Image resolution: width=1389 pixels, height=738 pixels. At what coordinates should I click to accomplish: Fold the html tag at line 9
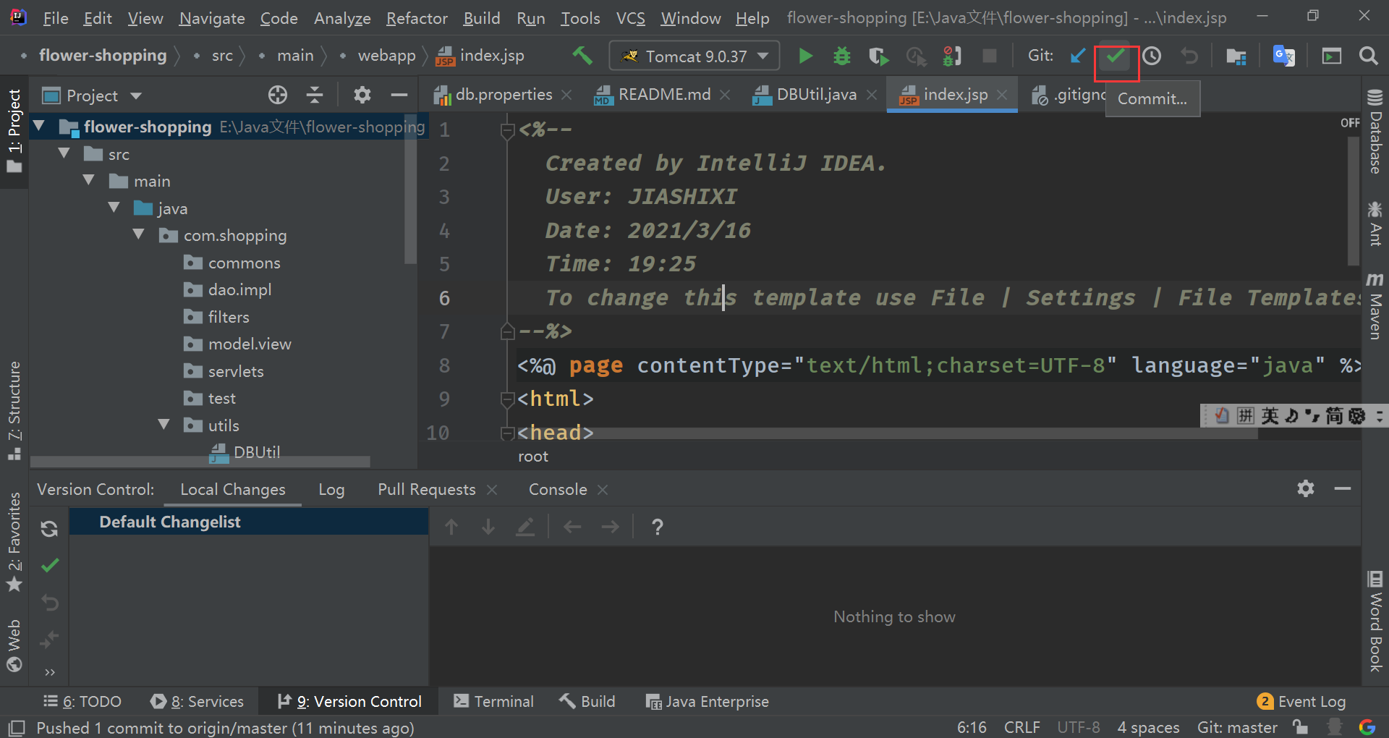pyautogui.click(x=507, y=399)
